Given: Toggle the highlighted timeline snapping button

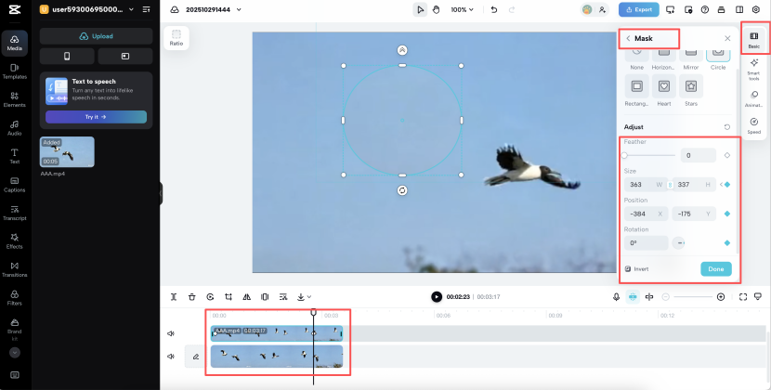Looking at the screenshot, I should (x=633, y=297).
